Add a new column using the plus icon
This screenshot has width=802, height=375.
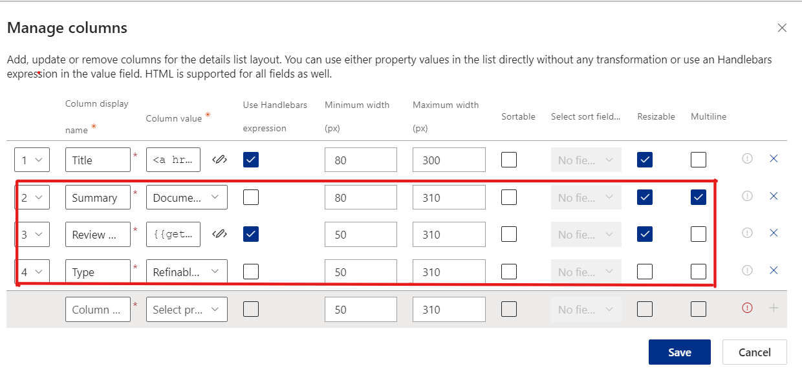point(774,309)
